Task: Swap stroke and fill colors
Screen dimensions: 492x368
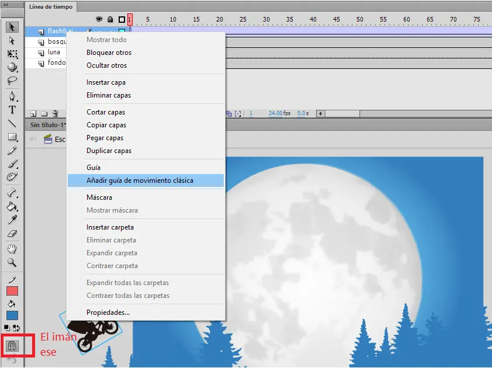Action: [x=16, y=328]
